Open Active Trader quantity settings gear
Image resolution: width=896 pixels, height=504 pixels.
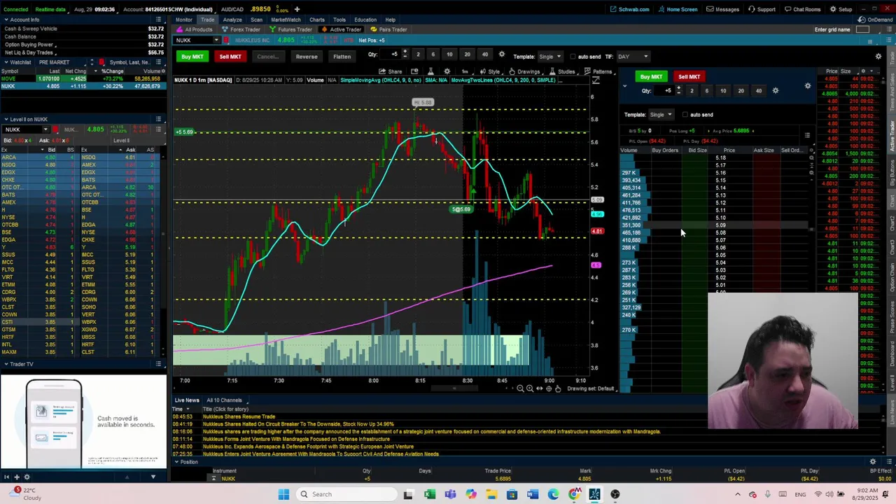pos(501,55)
